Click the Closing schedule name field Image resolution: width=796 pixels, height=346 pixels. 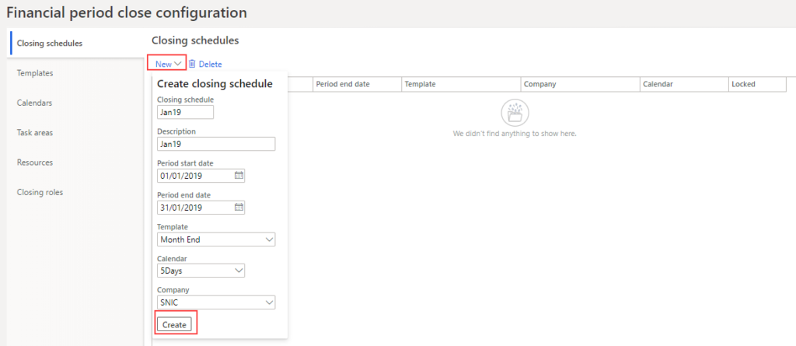tap(185, 112)
